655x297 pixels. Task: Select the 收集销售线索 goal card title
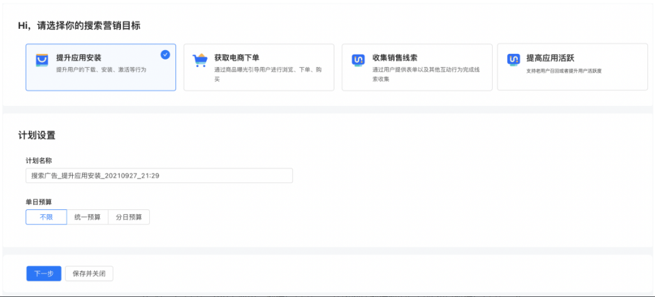coord(395,58)
